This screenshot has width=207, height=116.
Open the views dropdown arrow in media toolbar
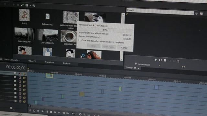[30, 5]
